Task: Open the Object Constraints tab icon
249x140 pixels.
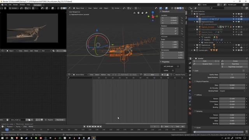Action: [190, 101]
